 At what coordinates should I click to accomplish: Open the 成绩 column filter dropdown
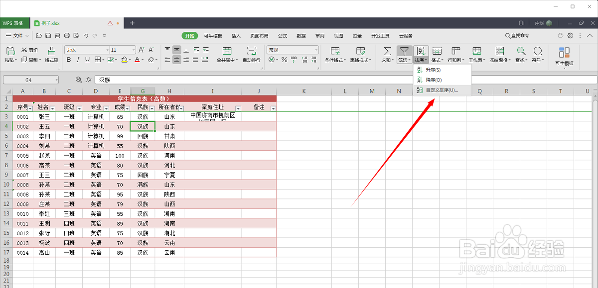coord(127,108)
